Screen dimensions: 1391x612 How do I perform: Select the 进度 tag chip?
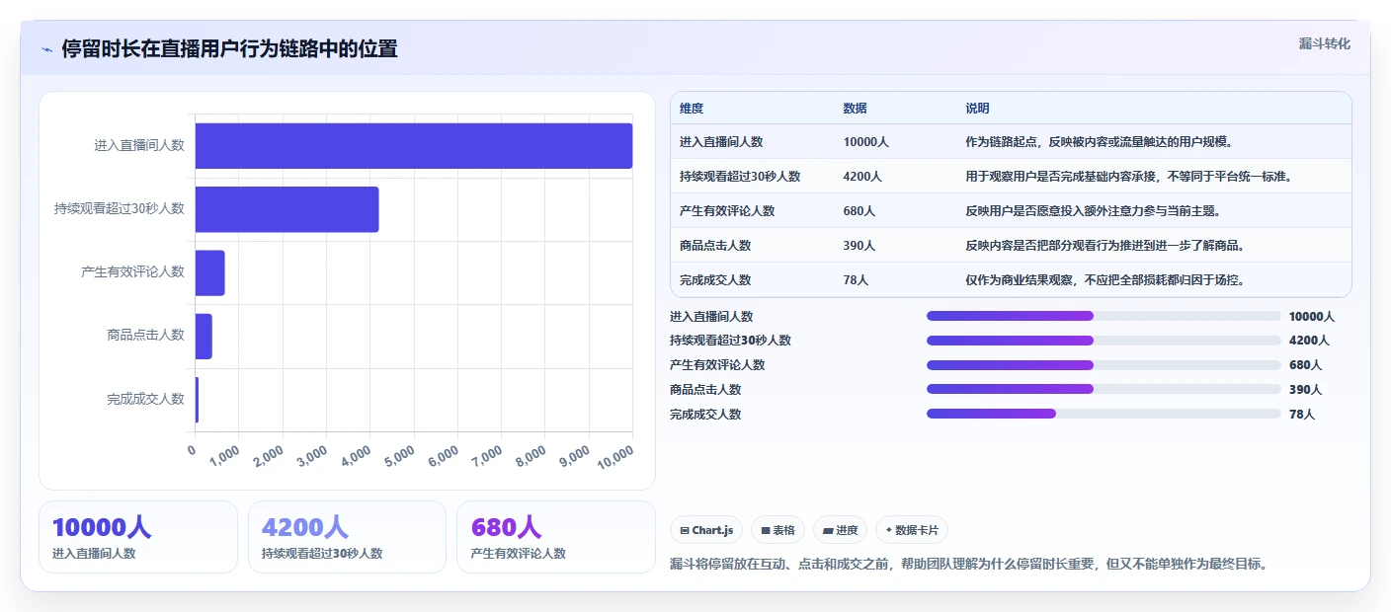tap(840, 530)
